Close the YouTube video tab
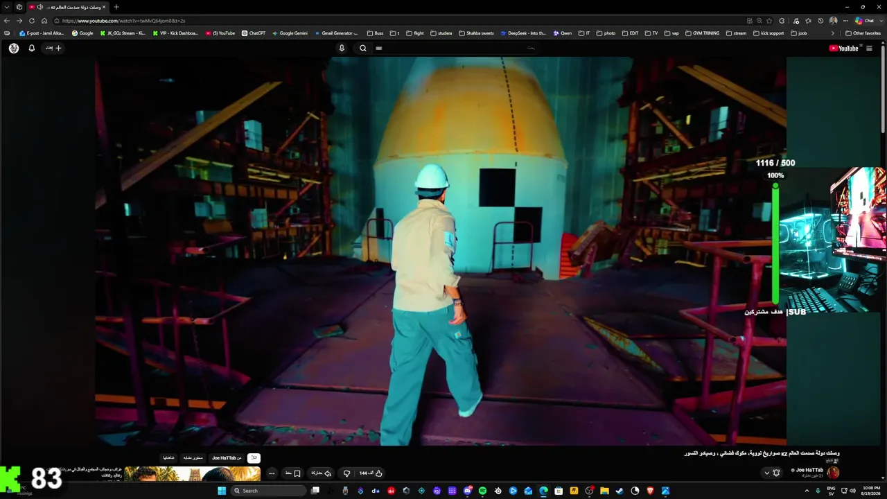Viewport: 887px width, 499px height. [105, 7]
